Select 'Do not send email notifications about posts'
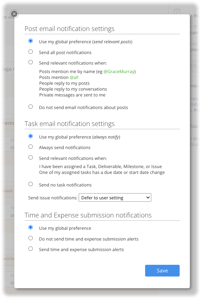Screen dimensions: 201x299 point(30,106)
